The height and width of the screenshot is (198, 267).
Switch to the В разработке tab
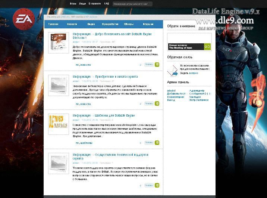pos(110,24)
